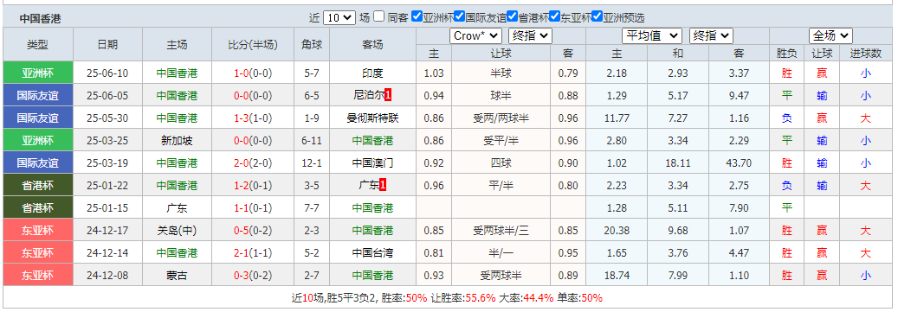Click the 输 handicap result on the 25-03-19 row
The width and height of the screenshot is (898, 312).
click(822, 162)
